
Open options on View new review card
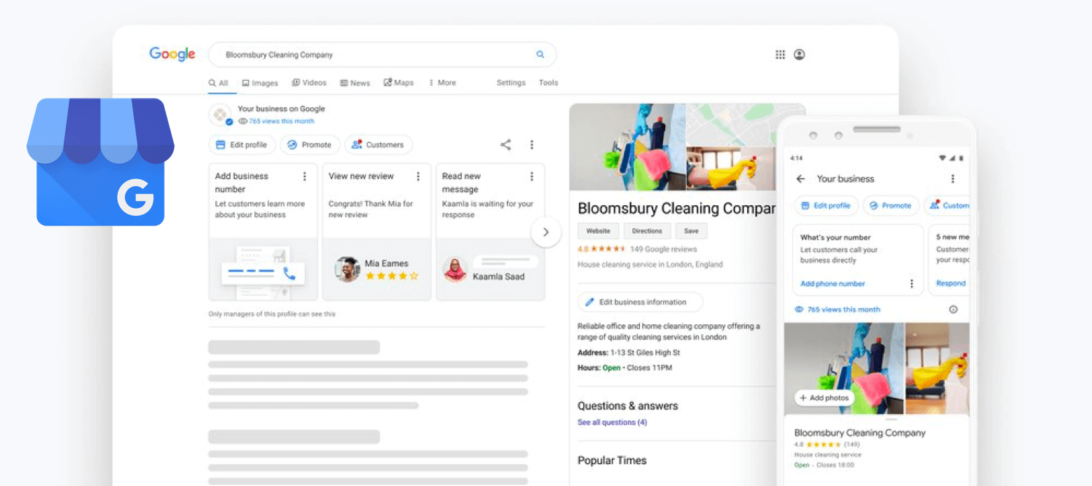click(418, 176)
